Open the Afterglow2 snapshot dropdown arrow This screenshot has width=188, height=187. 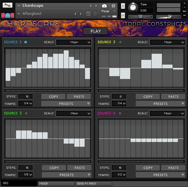(19, 14)
